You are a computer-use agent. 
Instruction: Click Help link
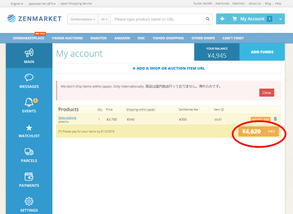[278, 3]
